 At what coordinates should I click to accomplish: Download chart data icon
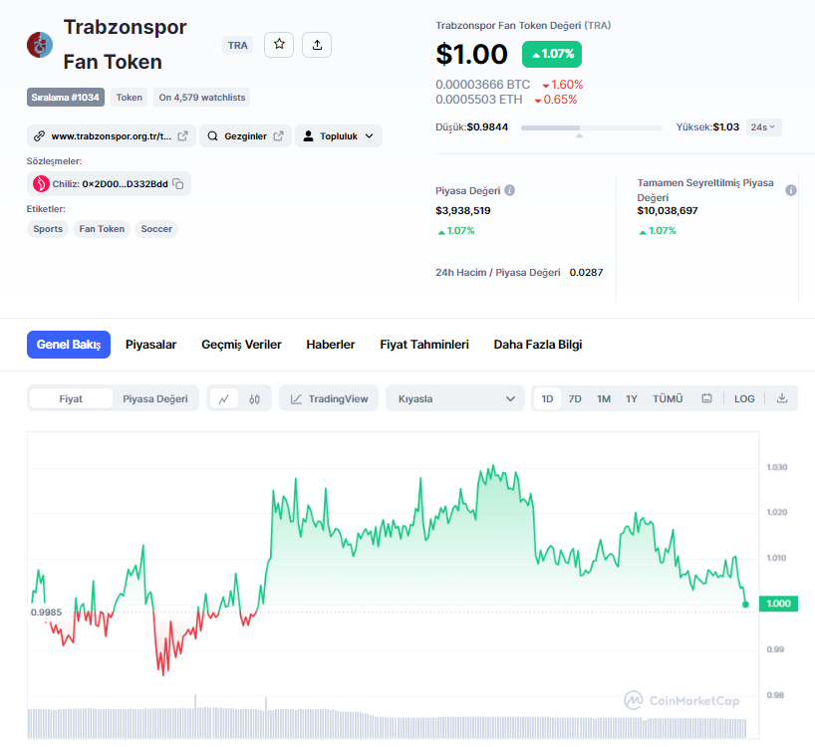pos(782,399)
